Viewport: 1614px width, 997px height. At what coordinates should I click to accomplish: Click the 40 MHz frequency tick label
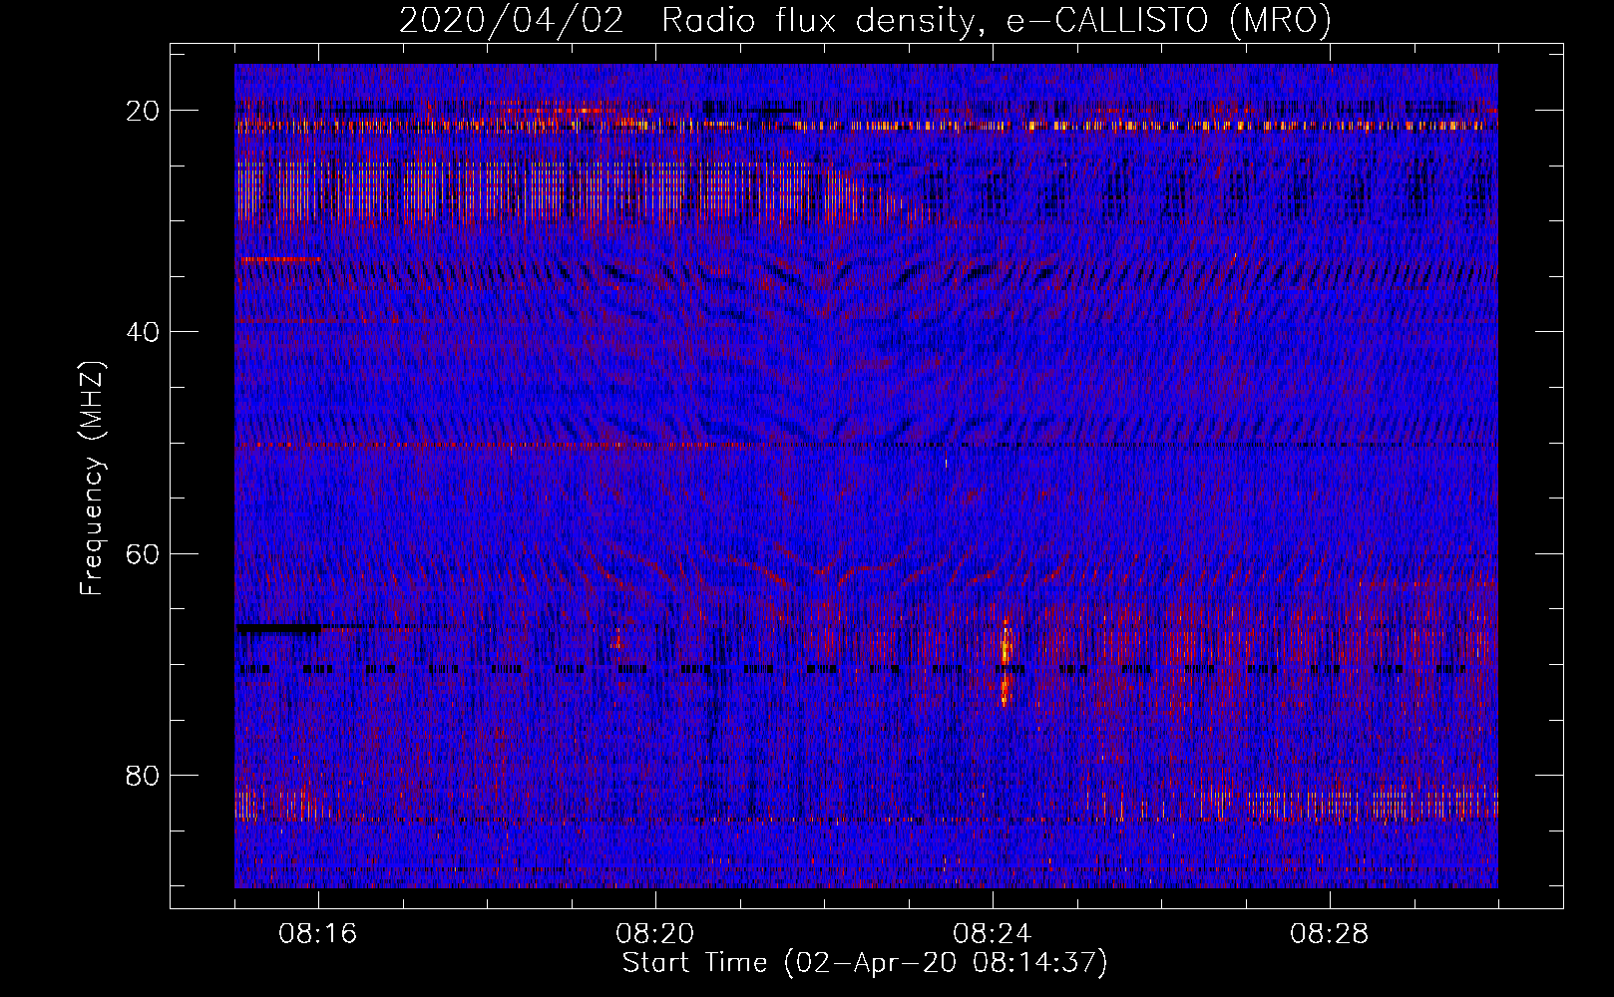tap(143, 332)
